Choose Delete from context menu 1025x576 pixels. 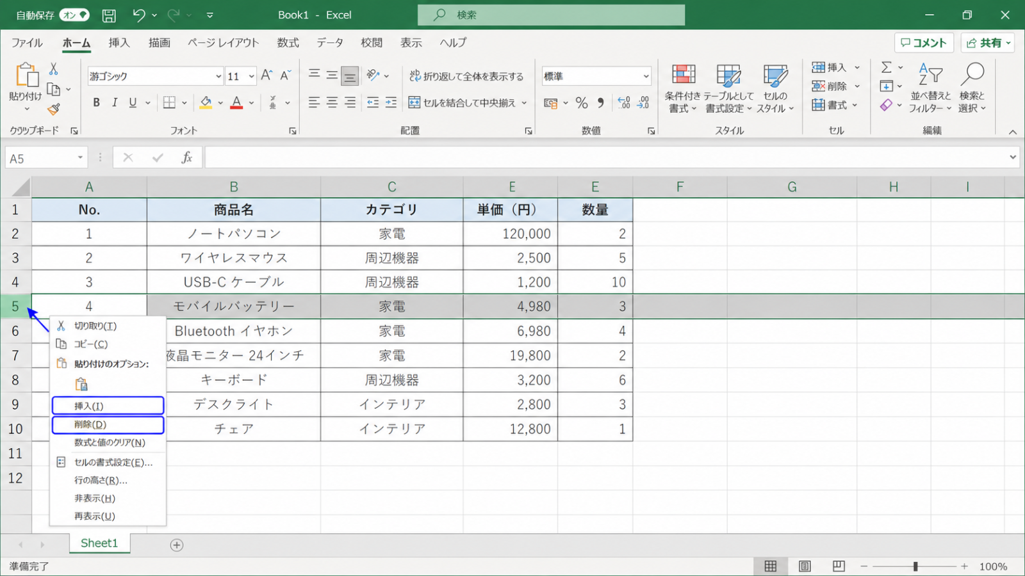(x=108, y=424)
